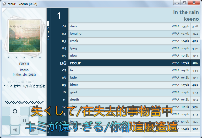Click the repeat playback order icon
The width and height of the screenshot is (202, 138).
click(15, 111)
